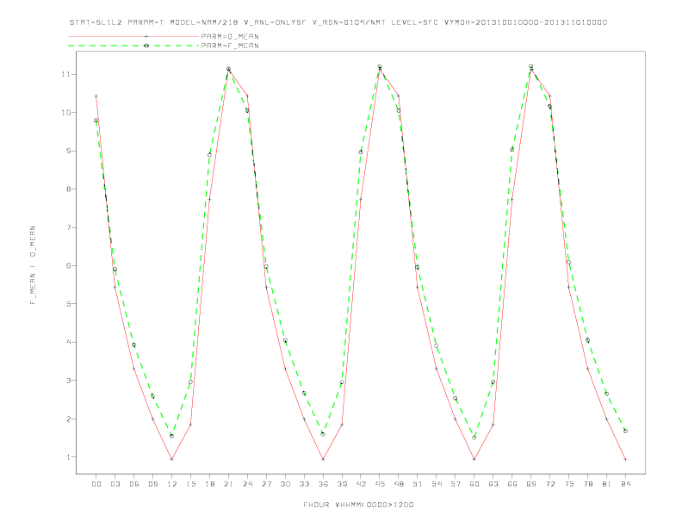
Task: Click y-axis tick label 5
Action: point(68,304)
